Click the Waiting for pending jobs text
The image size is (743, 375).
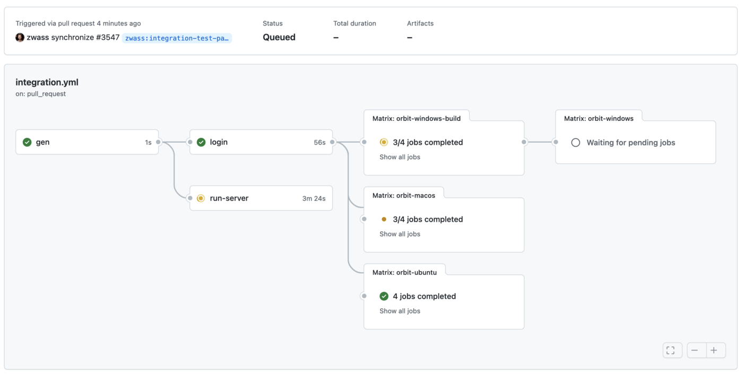[630, 143]
